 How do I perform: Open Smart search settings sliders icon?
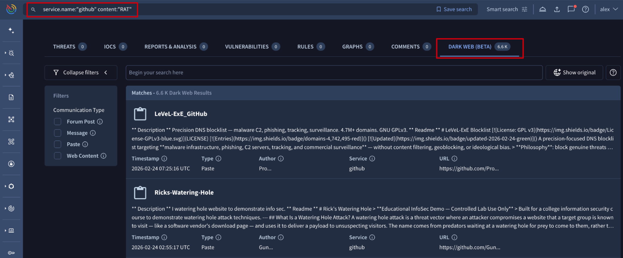[525, 9]
